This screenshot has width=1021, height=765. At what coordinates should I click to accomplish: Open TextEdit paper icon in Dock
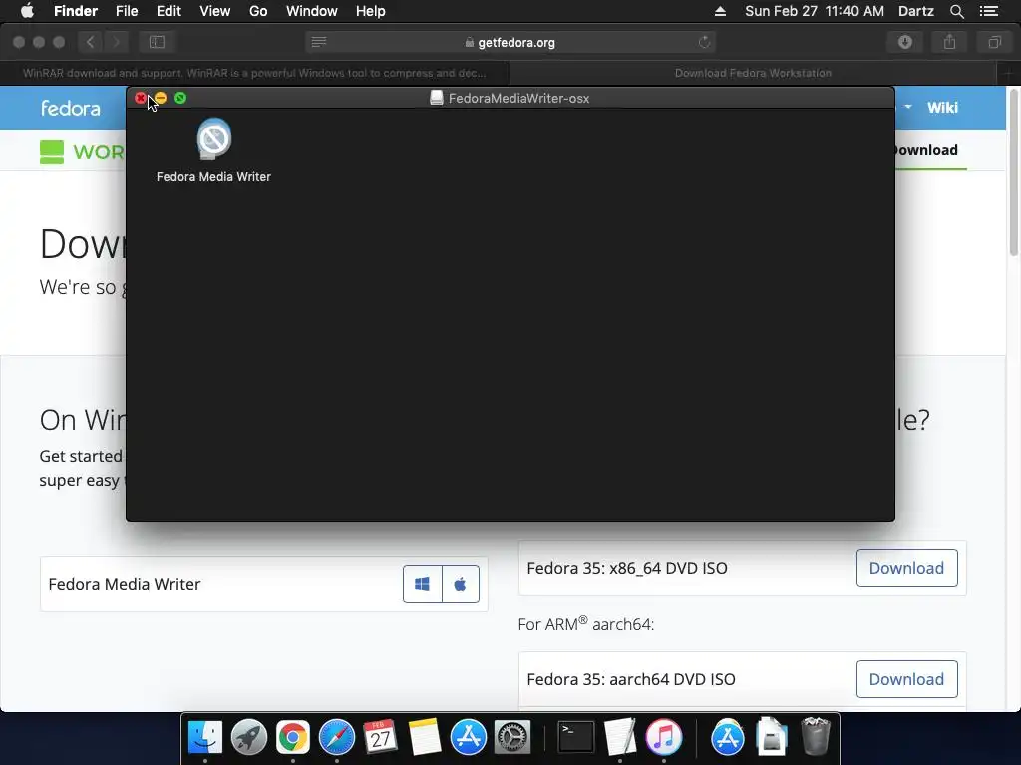click(620, 737)
